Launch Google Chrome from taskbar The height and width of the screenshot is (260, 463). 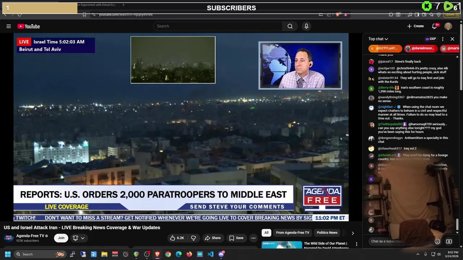(168, 254)
